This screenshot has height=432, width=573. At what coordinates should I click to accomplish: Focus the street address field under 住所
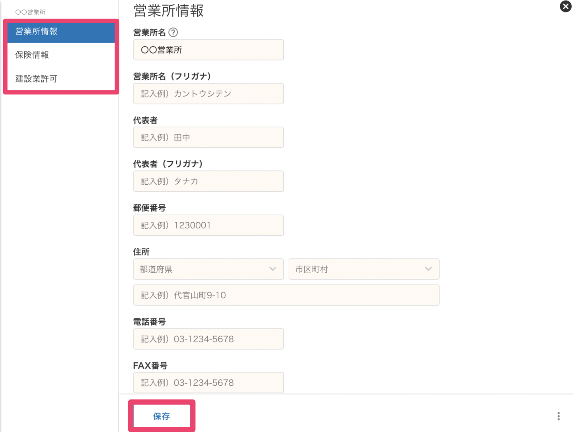pos(286,295)
